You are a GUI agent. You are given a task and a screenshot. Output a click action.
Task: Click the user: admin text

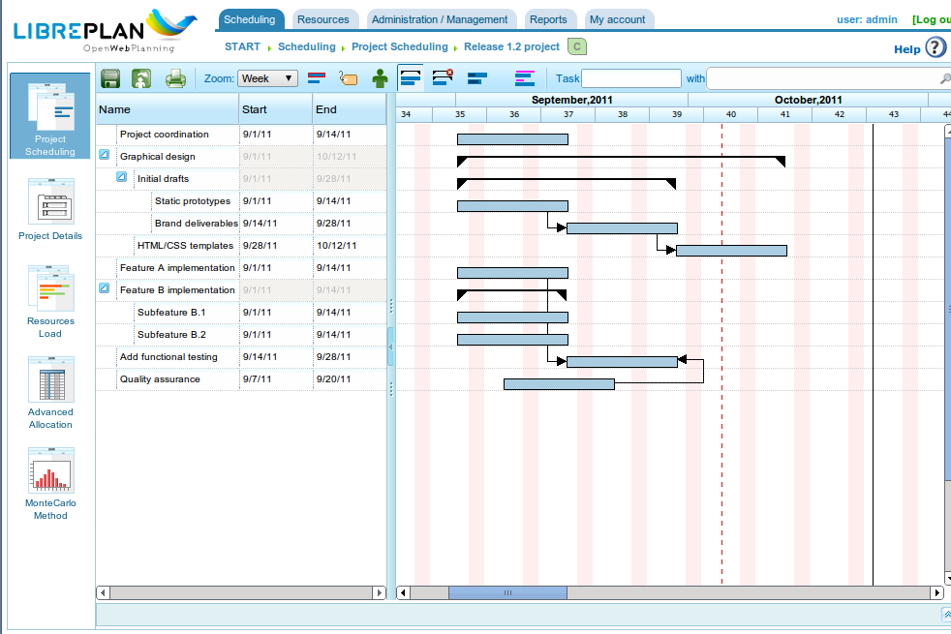coord(867,19)
